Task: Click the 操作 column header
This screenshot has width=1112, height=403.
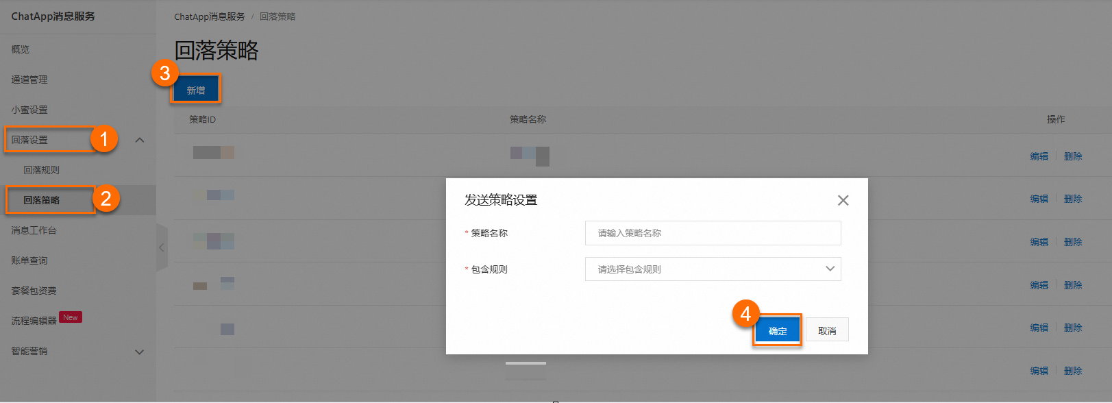Action: [x=1056, y=119]
